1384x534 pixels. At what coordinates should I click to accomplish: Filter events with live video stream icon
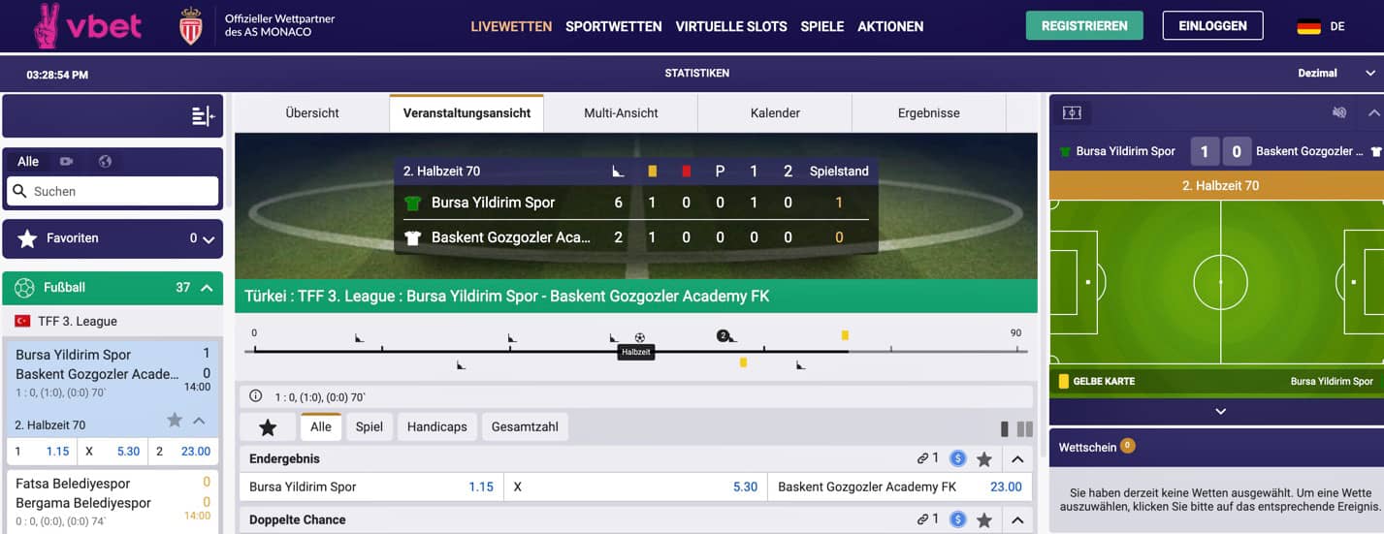coord(67,162)
